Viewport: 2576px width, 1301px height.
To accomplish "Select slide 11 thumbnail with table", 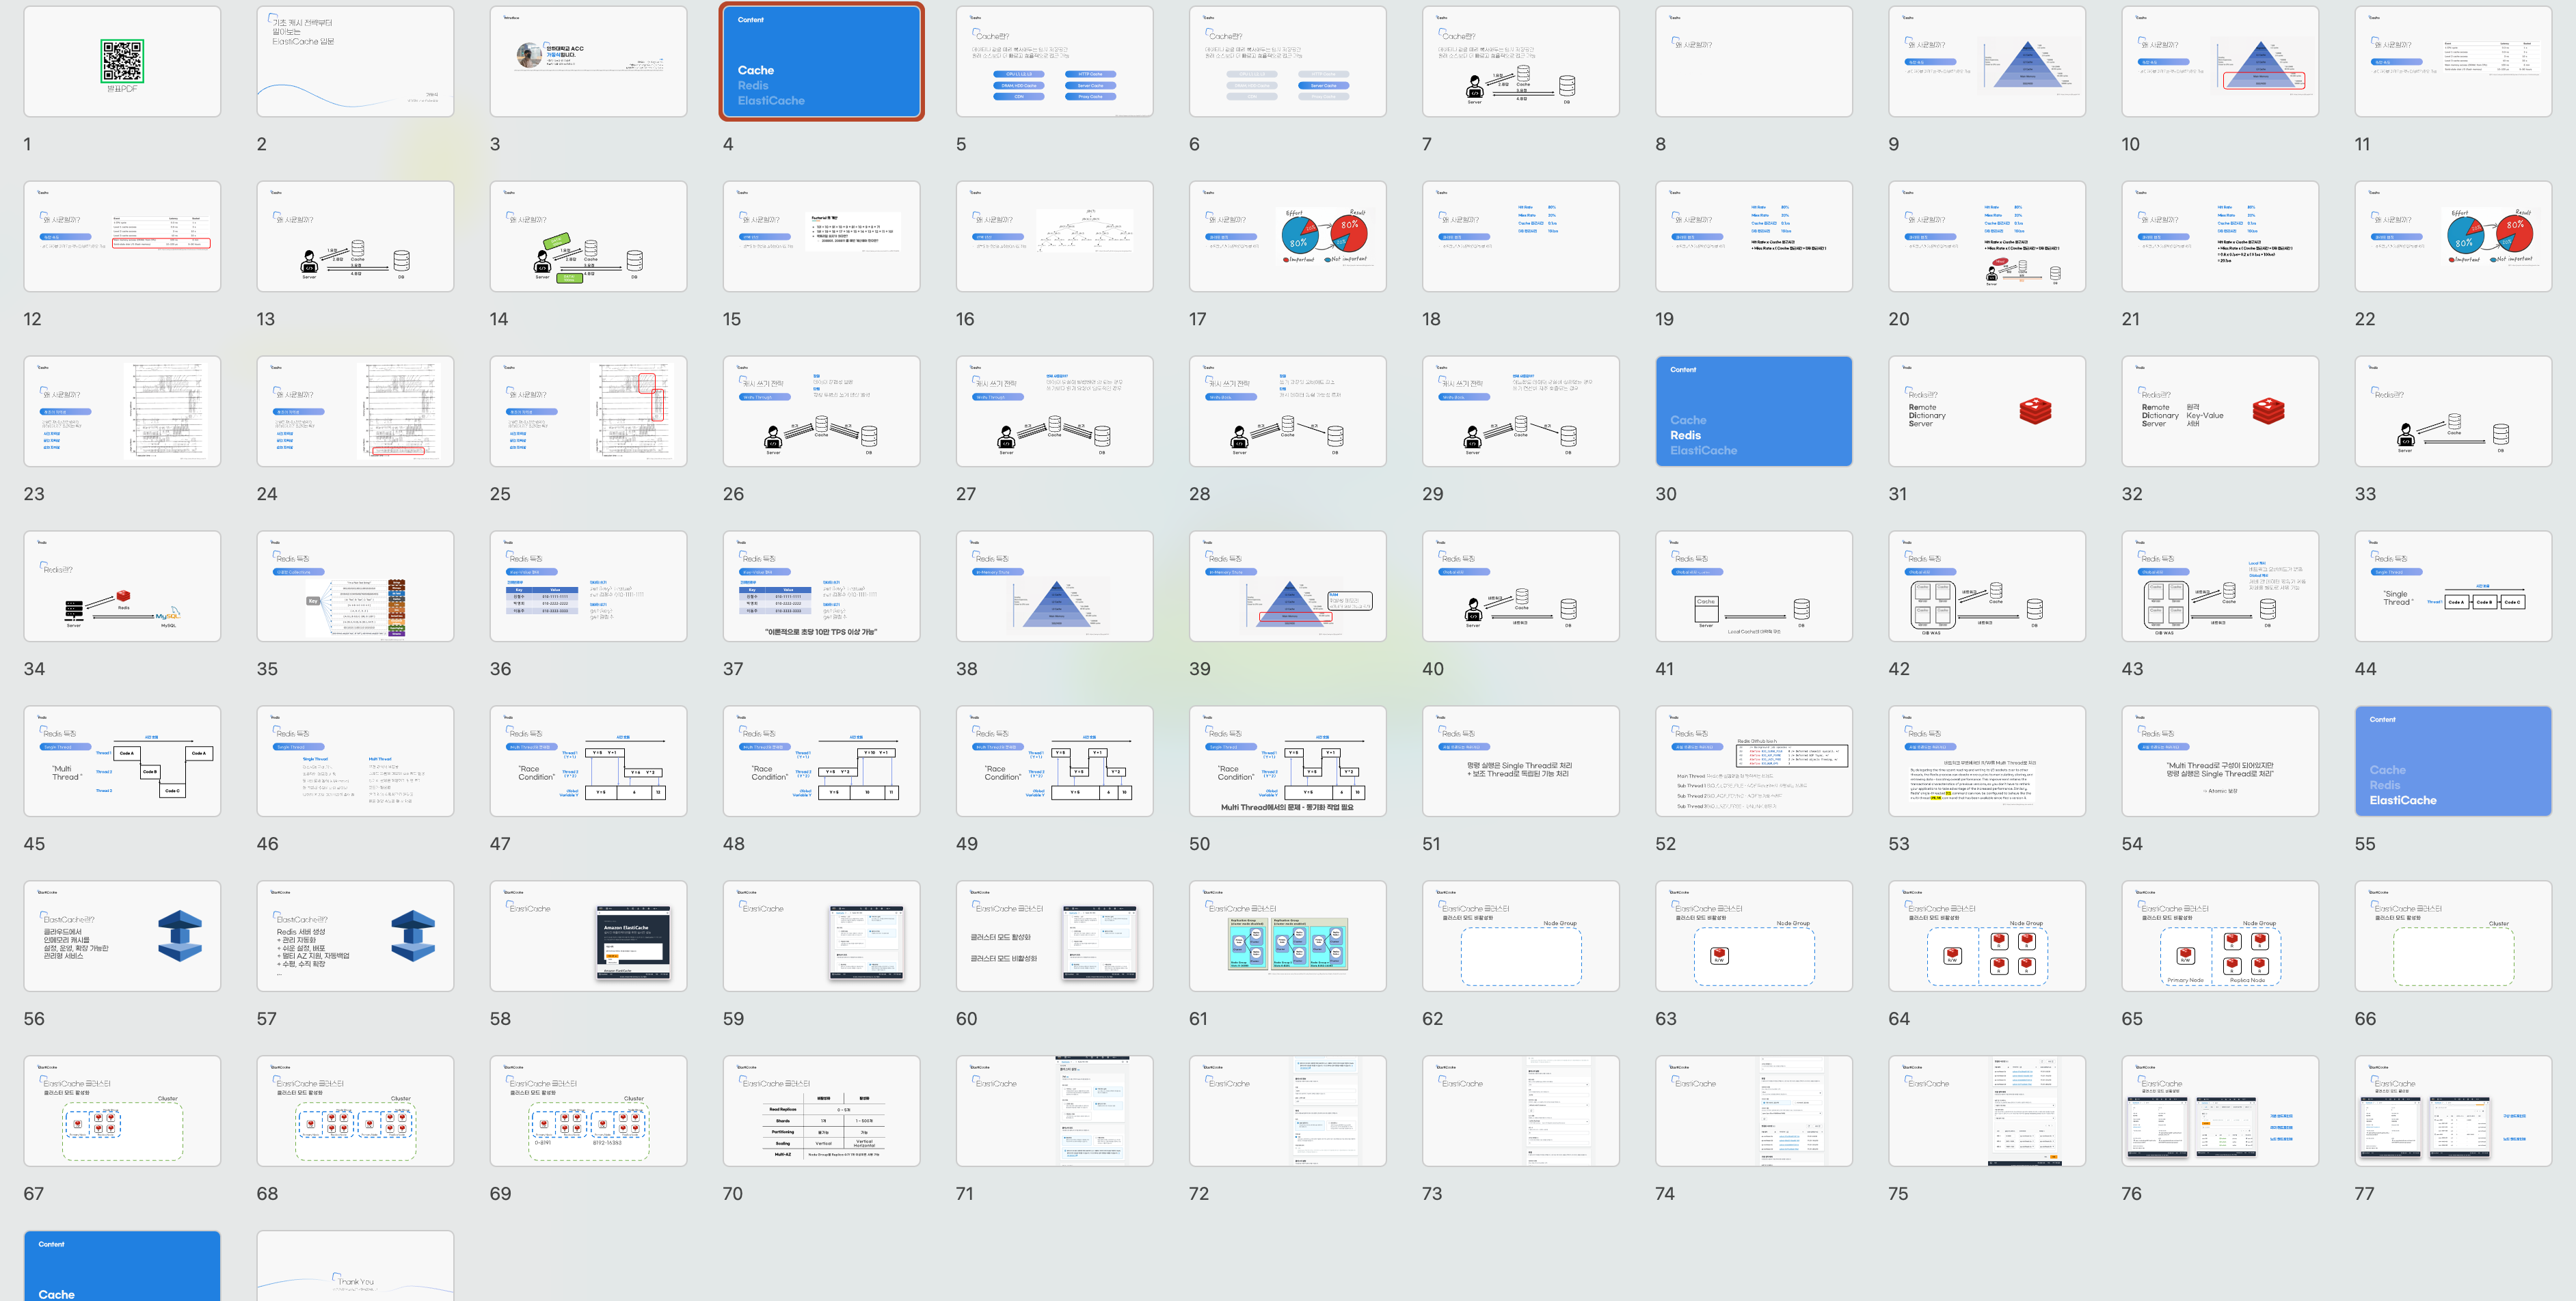I will pos(2453,61).
